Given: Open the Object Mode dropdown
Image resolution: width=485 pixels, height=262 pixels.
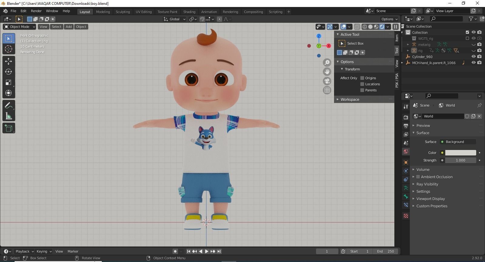Looking at the screenshot, I should (x=20, y=27).
